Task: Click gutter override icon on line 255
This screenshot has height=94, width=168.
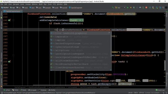Action: [9, 62]
